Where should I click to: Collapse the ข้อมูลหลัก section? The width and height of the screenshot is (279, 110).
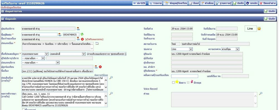(3, 19)
